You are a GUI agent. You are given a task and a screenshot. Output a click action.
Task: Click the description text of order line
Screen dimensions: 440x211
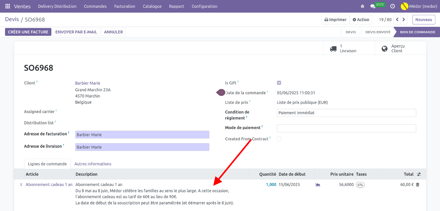click(x=155, y=194)
